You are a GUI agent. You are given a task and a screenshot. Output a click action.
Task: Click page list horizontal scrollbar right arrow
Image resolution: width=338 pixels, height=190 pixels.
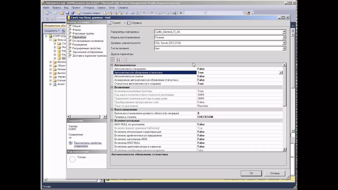pos(105,117)
